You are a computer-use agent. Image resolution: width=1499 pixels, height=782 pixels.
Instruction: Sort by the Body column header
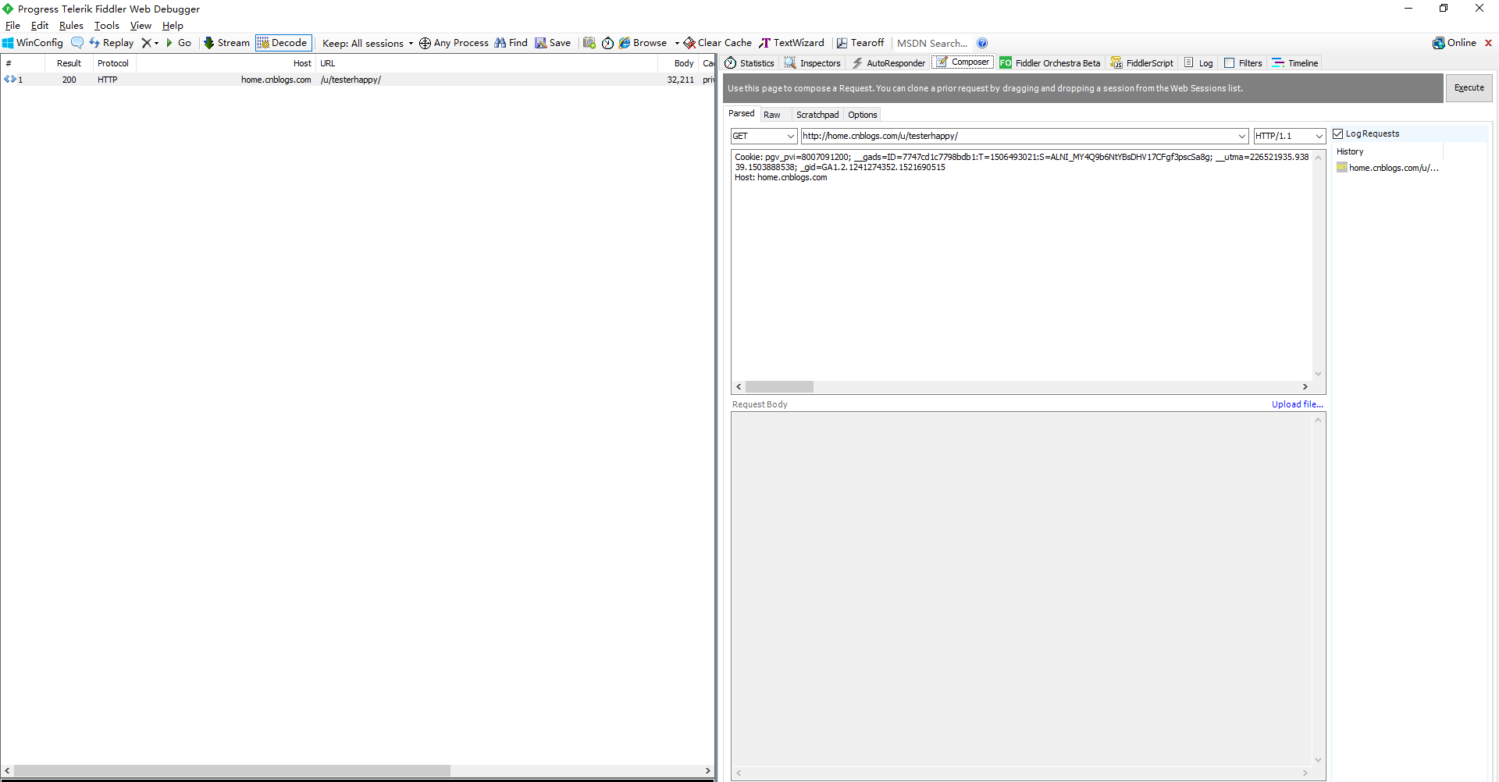pyautogui.click(x=678, y=63)
